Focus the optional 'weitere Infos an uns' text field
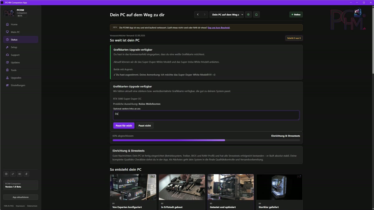The width and height of the screenshot is (374, 210). [x=206, y=115]
